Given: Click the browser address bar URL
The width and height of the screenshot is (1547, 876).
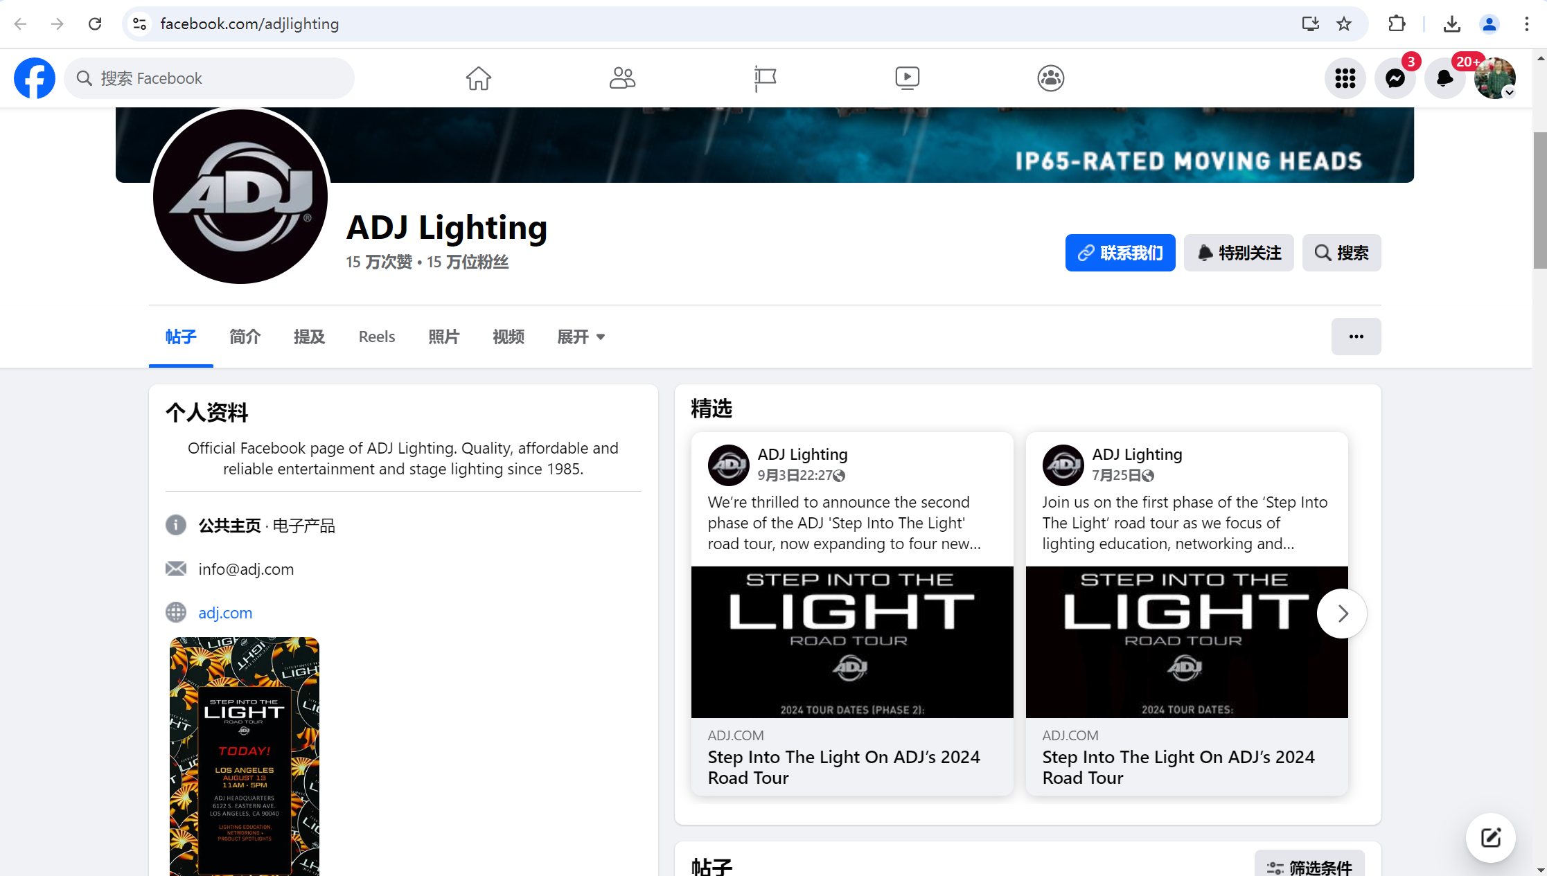Looking at the screenshot, I should [249, 24].
